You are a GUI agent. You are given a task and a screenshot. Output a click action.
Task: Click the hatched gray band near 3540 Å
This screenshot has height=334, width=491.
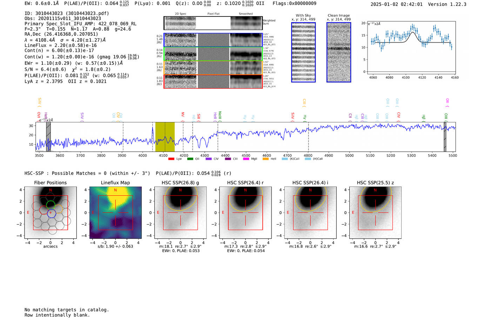48,137
